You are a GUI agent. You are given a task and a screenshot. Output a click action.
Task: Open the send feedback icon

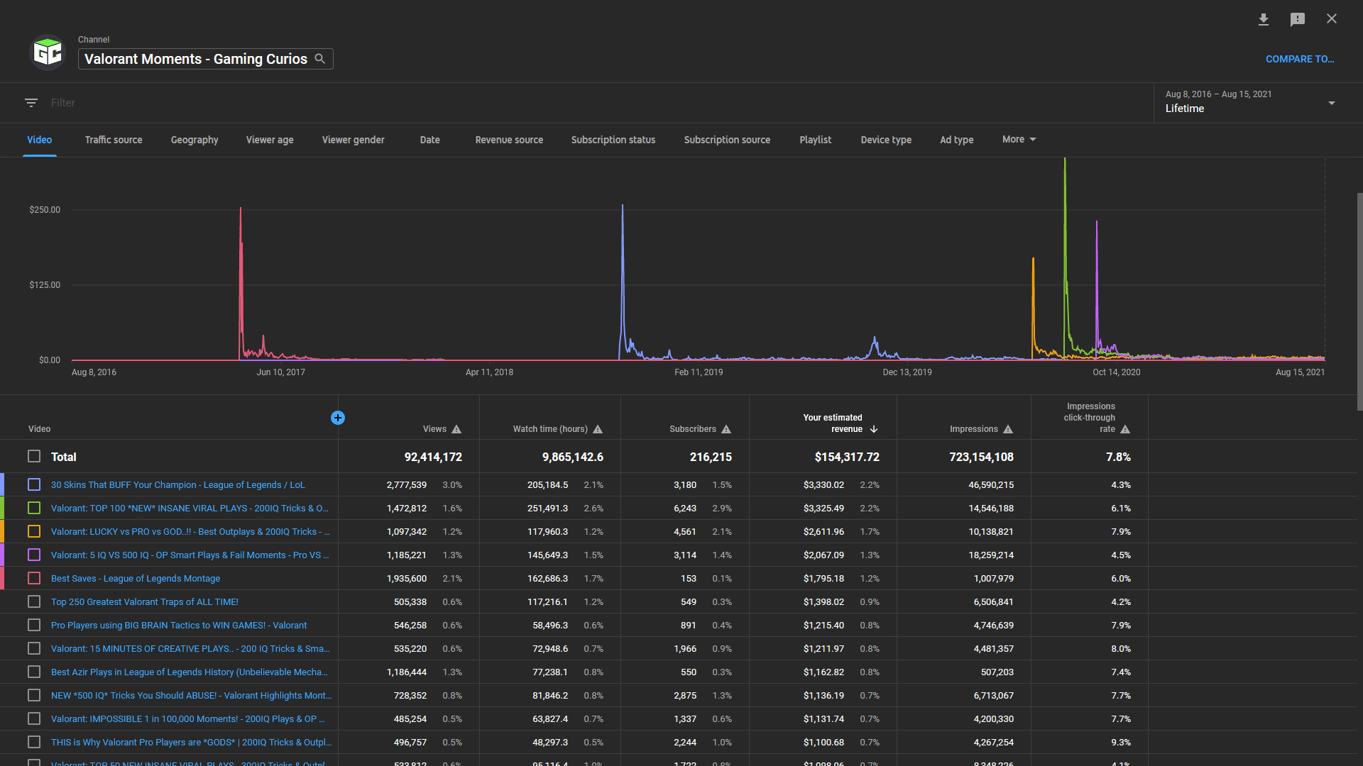(1298, 19)
